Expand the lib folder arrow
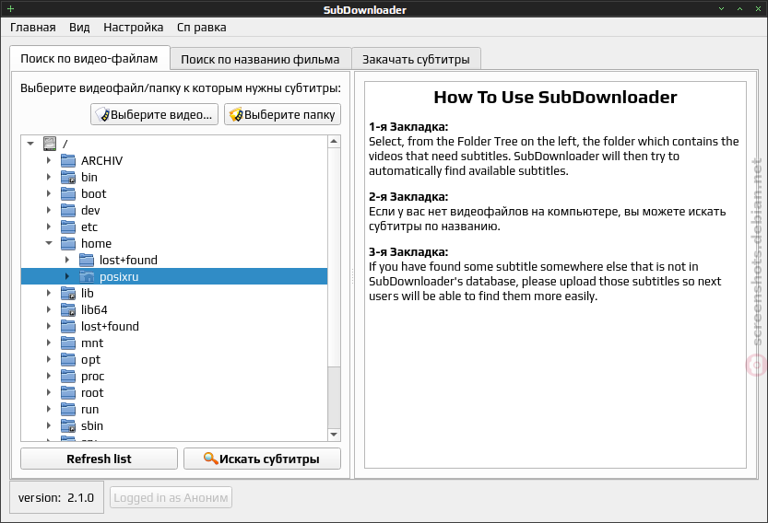Image resolution: width=768 pixels, height=523 pixels. coord(49,293)
